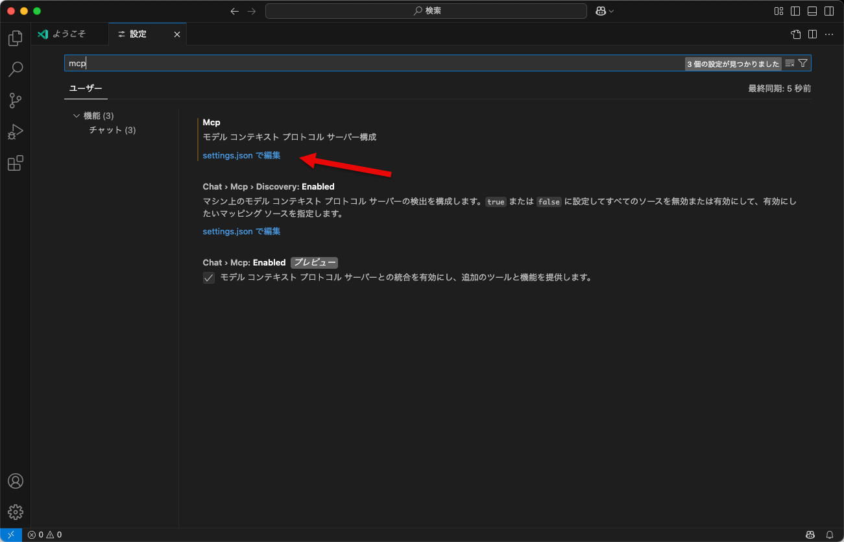Open the Source Control view
Image resolution: width=844 pixels, height=542 pixels.
coord(16,101)
